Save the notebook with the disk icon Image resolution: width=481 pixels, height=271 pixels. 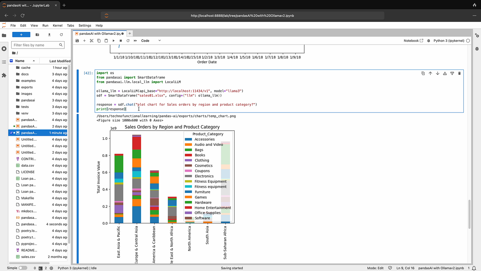(77, 40)
